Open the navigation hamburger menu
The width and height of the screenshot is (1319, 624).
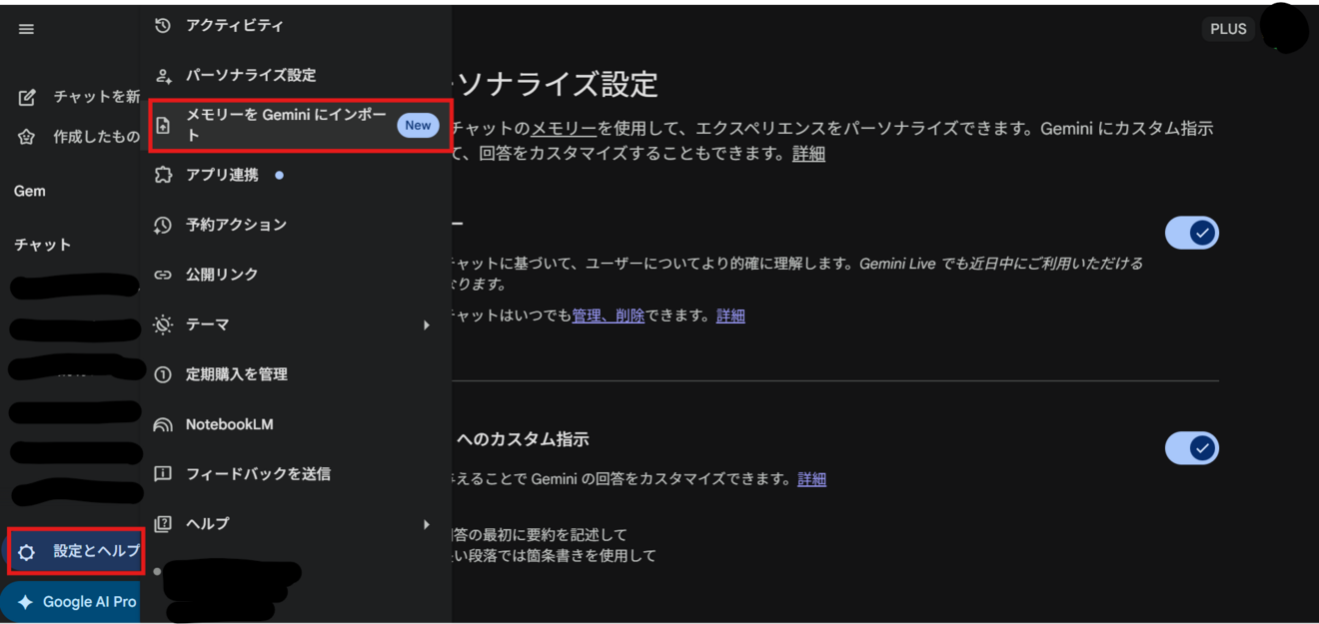point(25,28)
